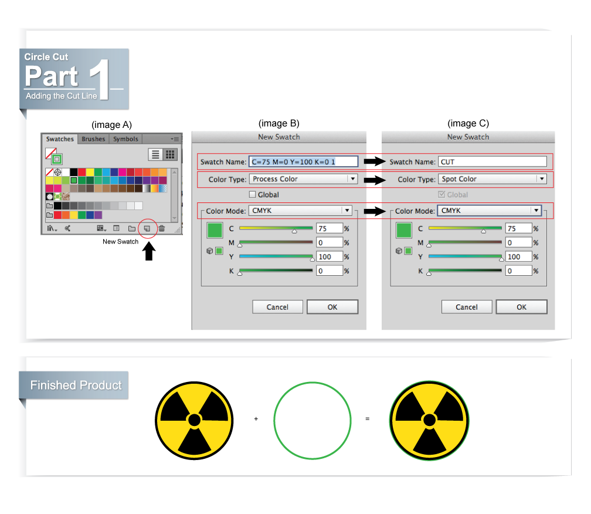
Task: Select the brown speckled pattern swatch
Action: pos(66,197)
